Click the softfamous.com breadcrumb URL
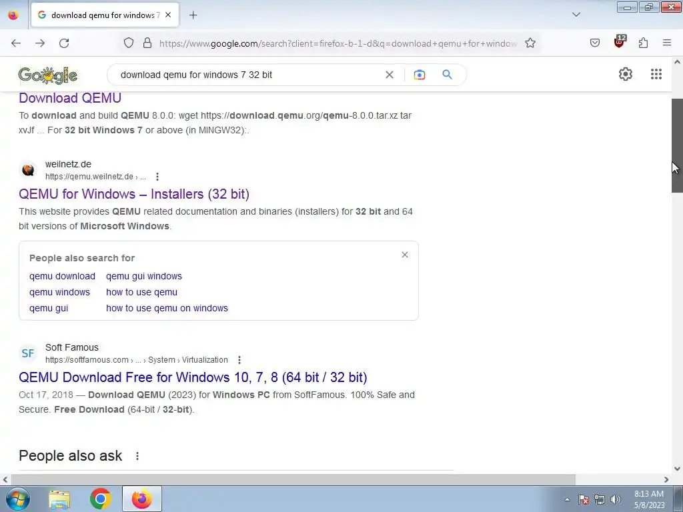 click(137, 360)
